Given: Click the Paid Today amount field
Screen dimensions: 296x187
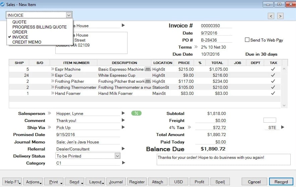Looking at the screenshot, I should [x=211, y=142].
